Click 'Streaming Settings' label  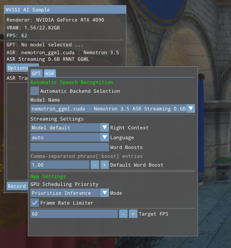pos(57,119)
